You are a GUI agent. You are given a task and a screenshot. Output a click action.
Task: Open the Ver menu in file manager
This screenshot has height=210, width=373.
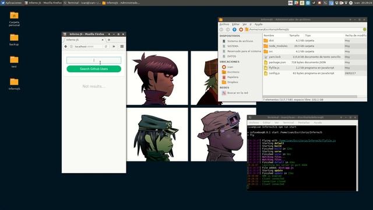tap(245, 24)
